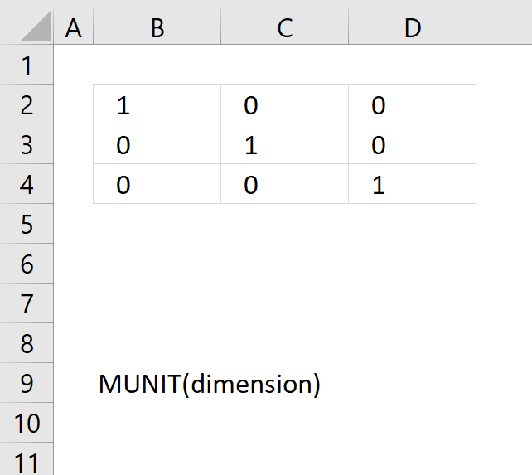
Task: Click cell D4 containing 1
Action: [412, 184]
